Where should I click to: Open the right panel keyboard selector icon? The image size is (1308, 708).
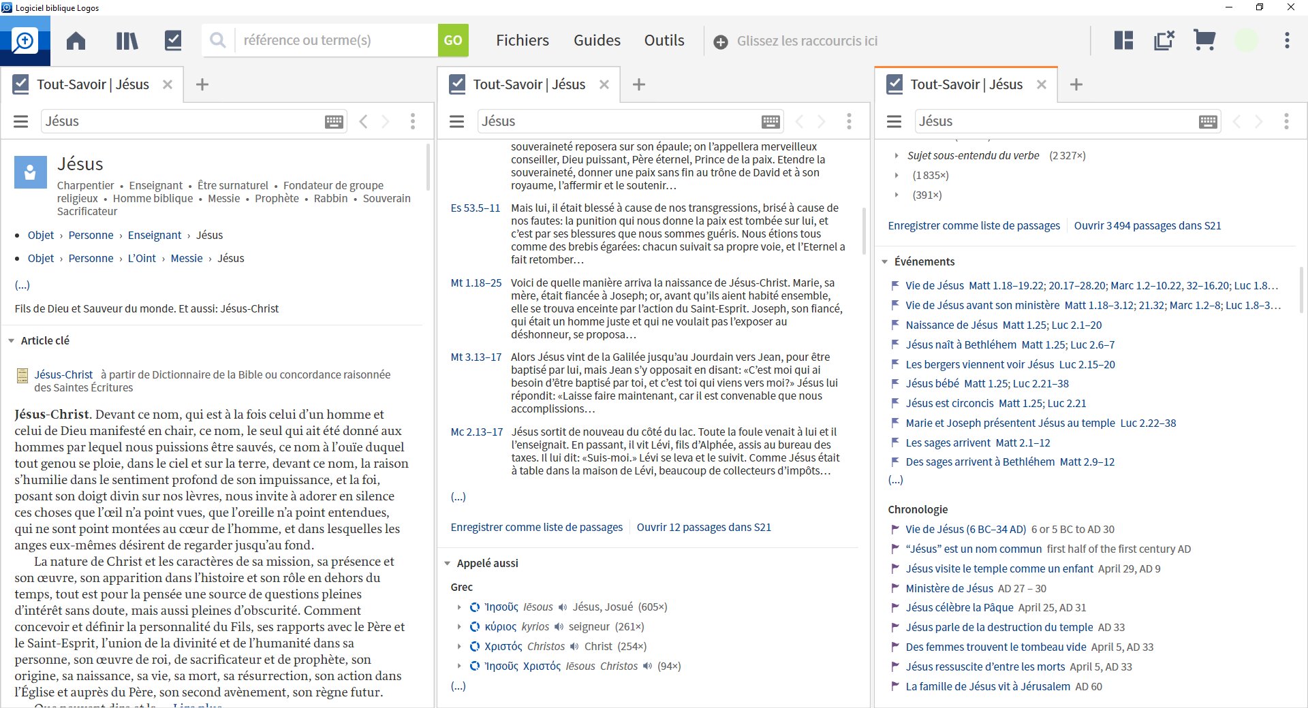[x=1209, y=122]
